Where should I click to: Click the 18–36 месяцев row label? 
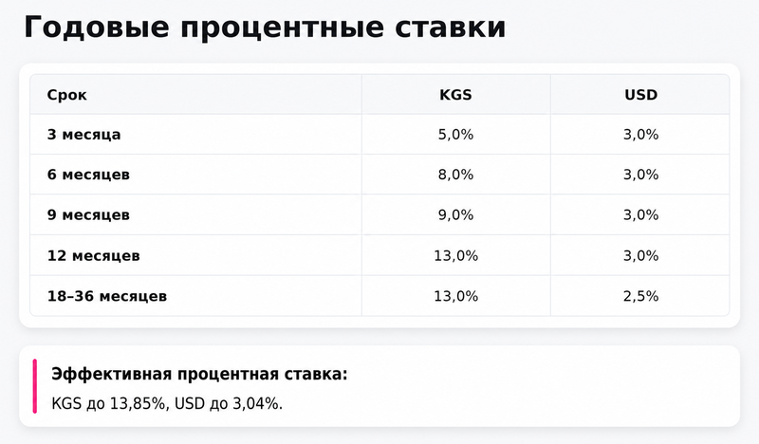tap(107, 296)
